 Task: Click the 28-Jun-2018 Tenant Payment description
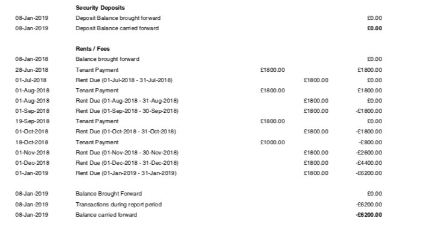click(x=97, y=70)
